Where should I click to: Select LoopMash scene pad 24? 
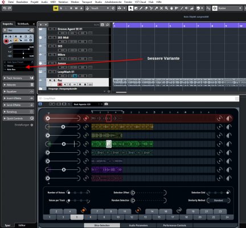(227, 217)
